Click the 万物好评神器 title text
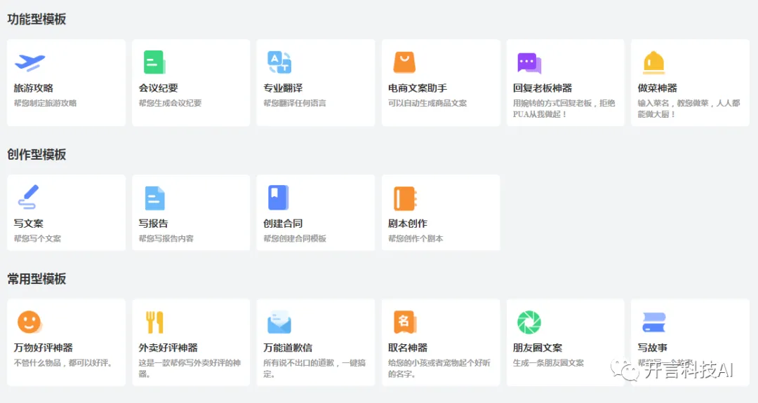The height and width of the screenshot is (403, 758). click(x=43, y=348)
